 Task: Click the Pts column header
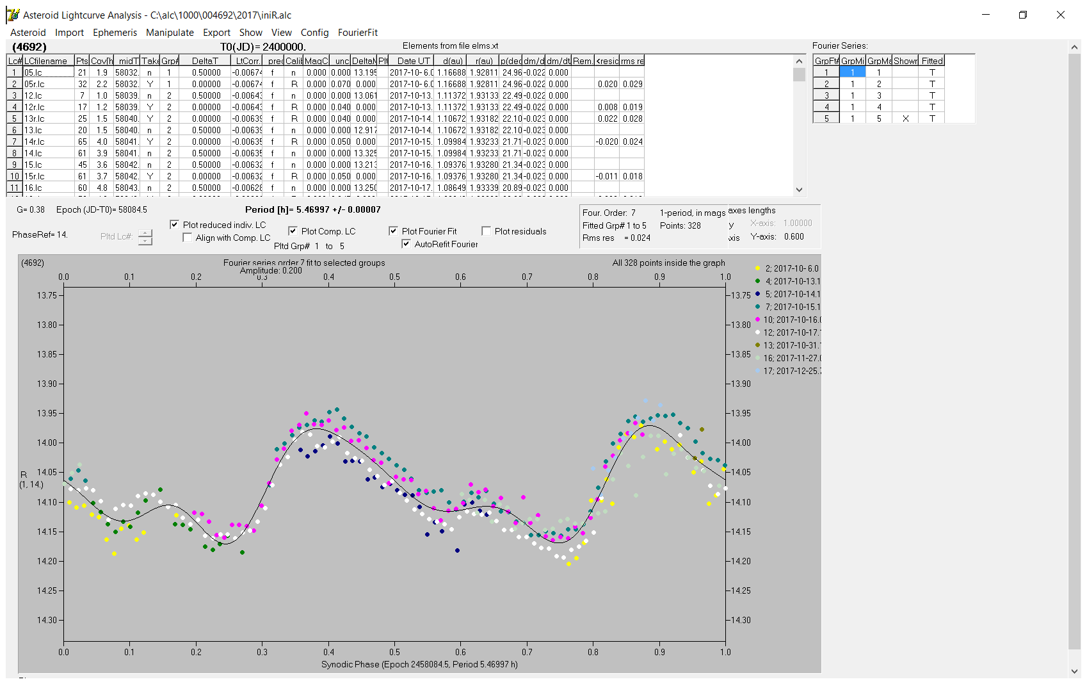coord(82,61)
